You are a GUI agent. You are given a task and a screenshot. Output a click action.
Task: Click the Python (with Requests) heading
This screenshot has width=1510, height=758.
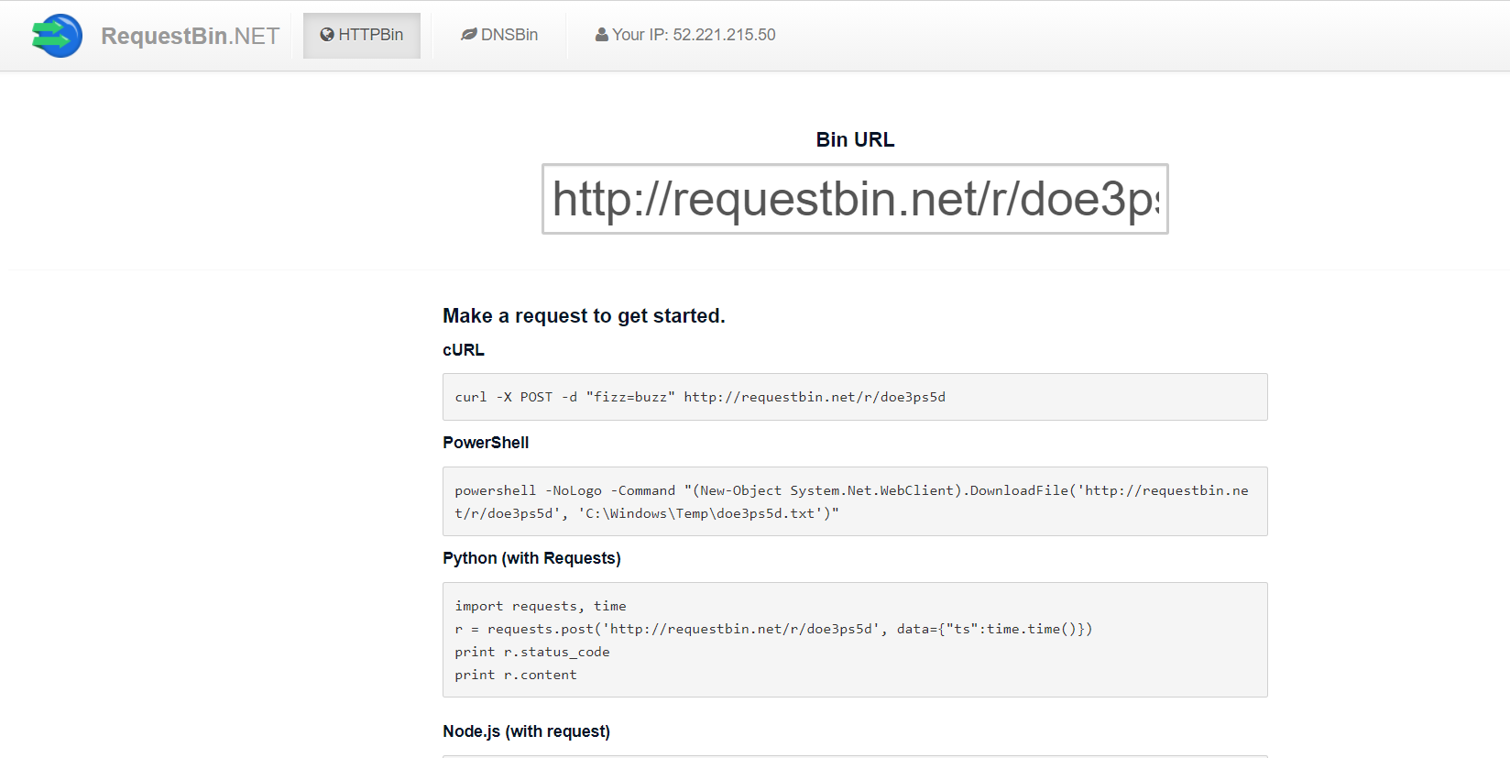tap(531, 558)
